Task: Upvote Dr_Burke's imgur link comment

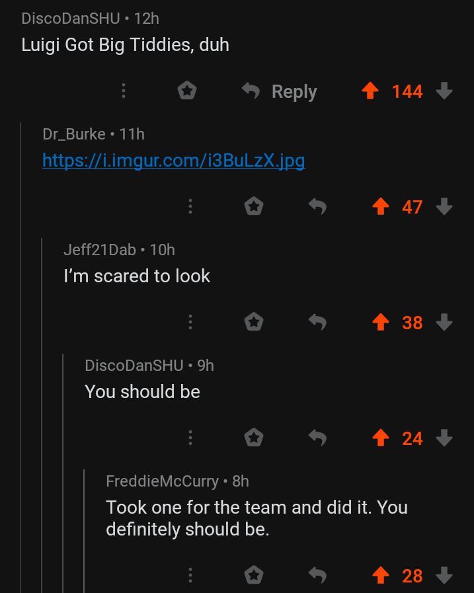Action: [381, 206]
